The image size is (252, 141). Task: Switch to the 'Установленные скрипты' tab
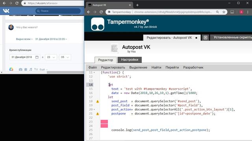tap(232, 38)
